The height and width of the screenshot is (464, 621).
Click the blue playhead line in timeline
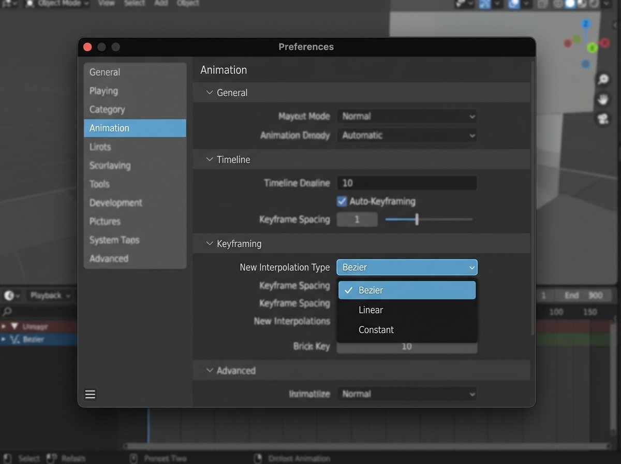[148, 425]
